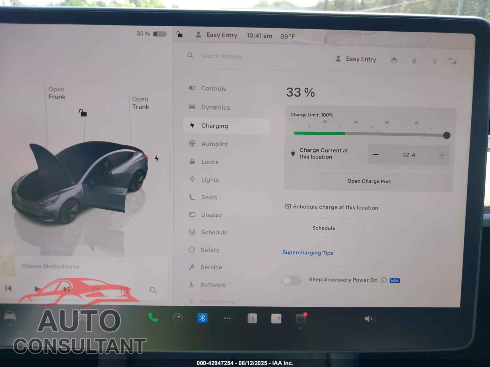The image size is (490, 367).
Task: Open the media equalizer icon
Action: point(124,290)
